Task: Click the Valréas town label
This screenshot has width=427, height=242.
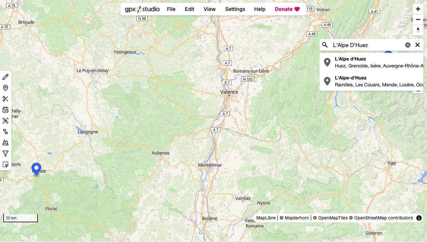Action: pos(243,198)
